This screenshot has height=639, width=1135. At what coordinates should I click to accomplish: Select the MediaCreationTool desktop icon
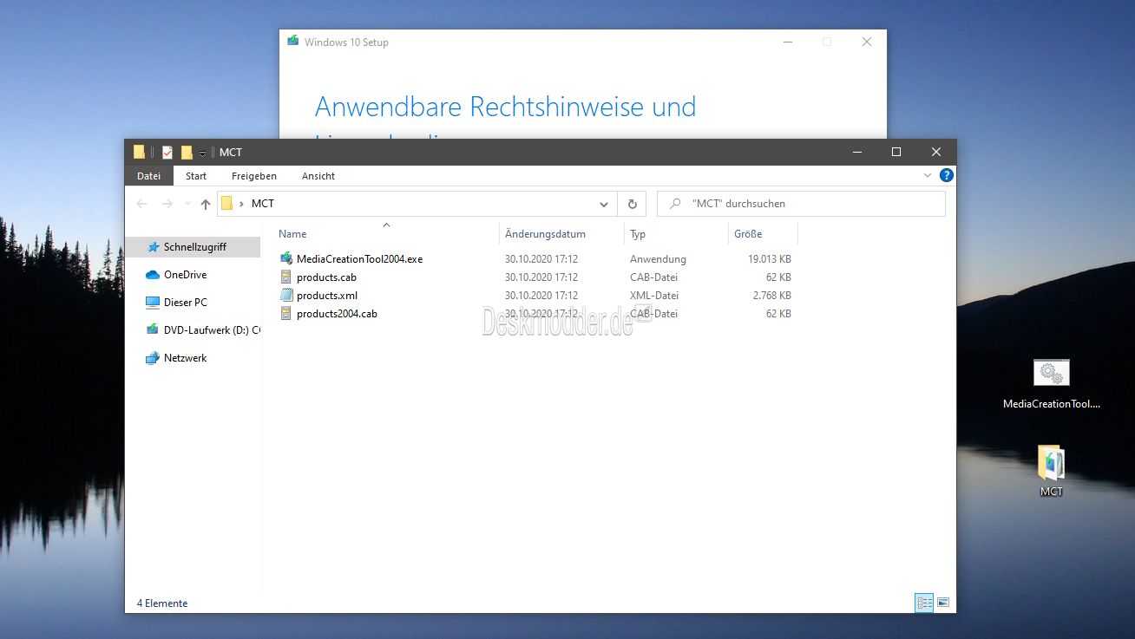coord(1051,383)
